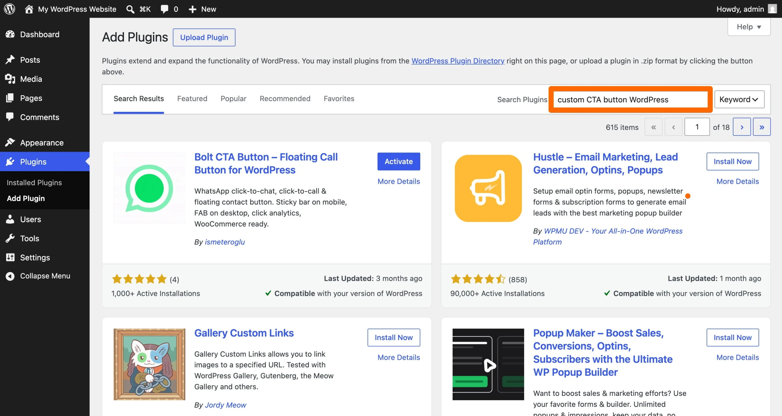Click the Media icon in sidebar
782x416 pixels.
(10, 79)
